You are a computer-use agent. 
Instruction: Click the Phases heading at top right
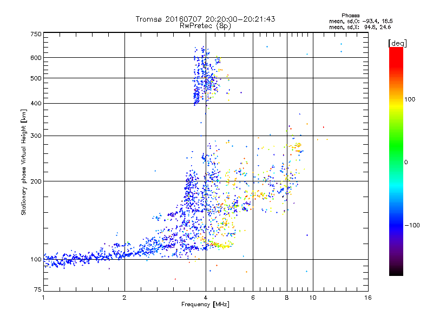pyautogui.click(x=350, y=16)
